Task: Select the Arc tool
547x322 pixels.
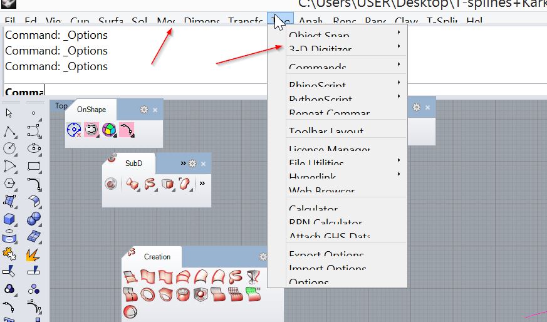Action: point(10,166)
